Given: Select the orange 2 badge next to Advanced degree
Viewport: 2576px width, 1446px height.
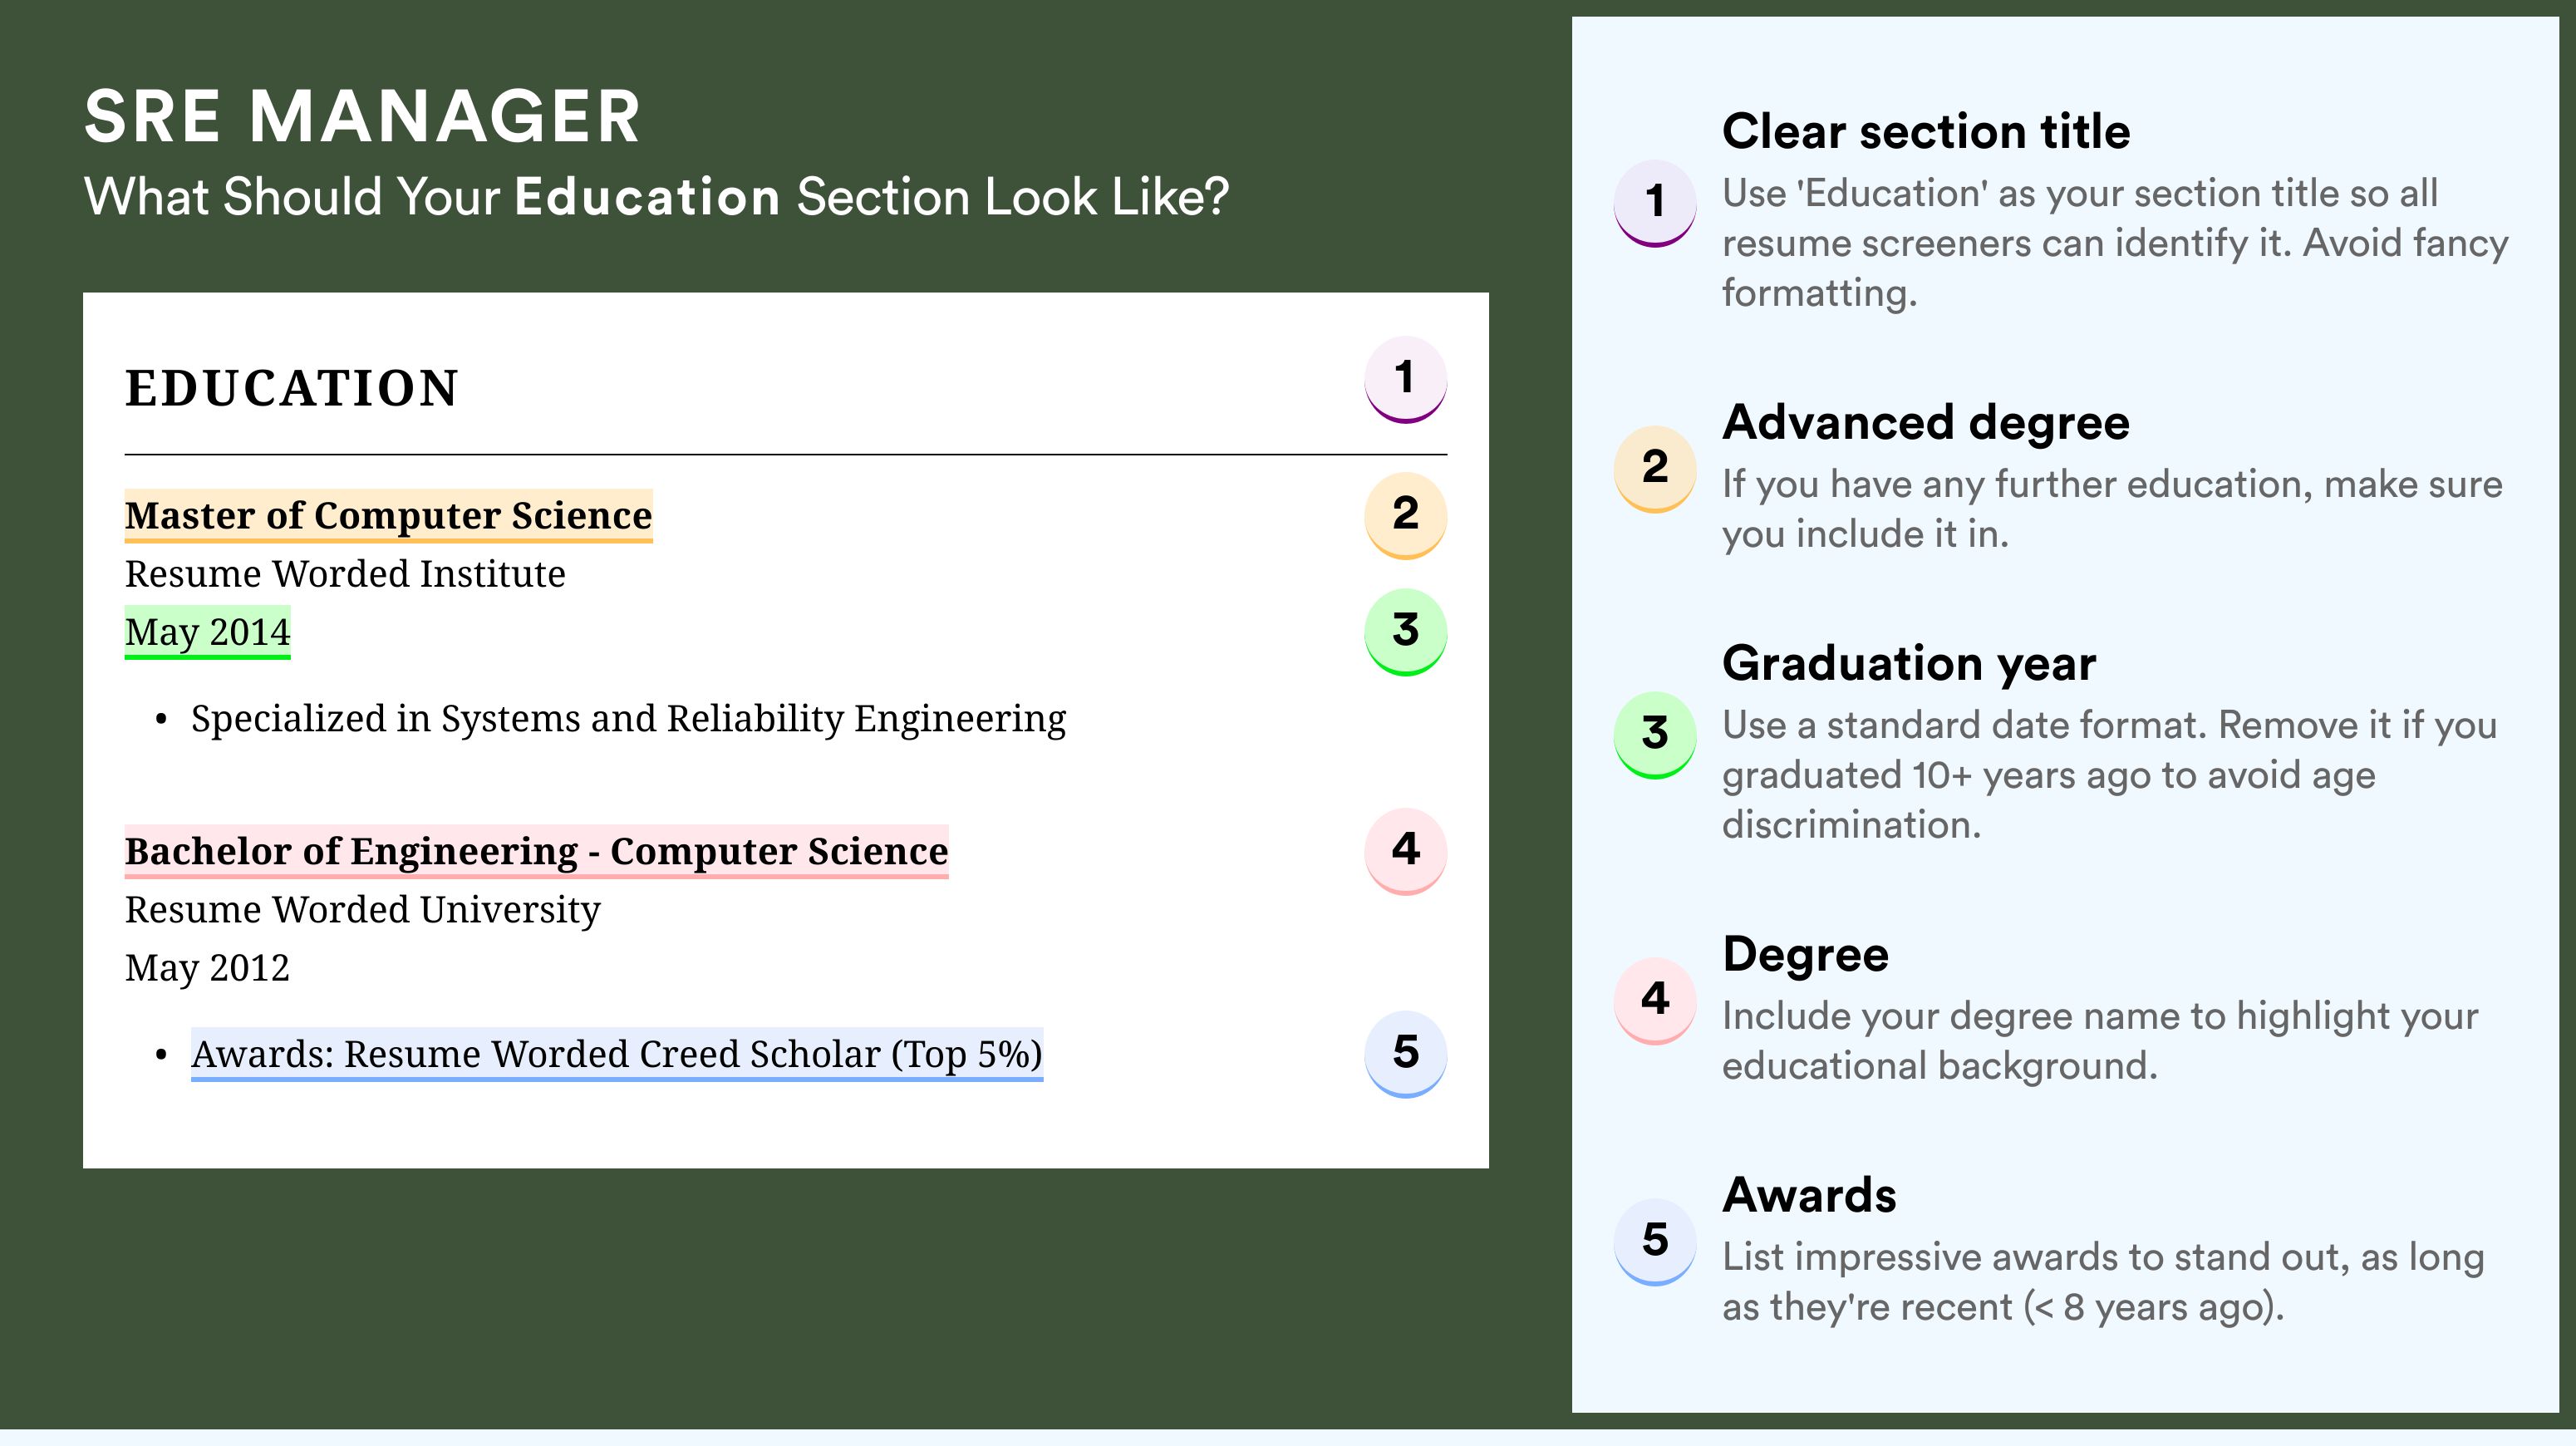Looking at the screenshot, I should (x=1655, y=469).
